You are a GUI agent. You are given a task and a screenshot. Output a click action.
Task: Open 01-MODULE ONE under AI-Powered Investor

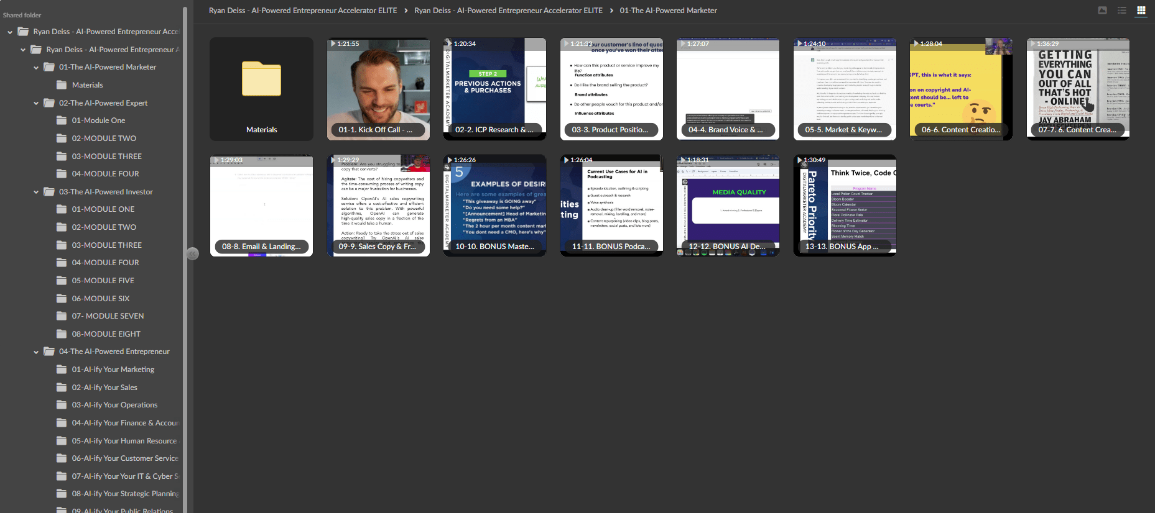[103, 209]
